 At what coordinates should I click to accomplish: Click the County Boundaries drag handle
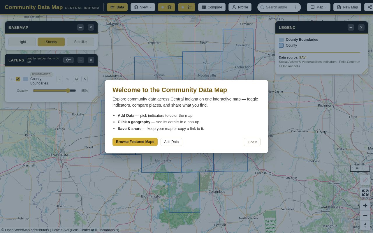11,79
